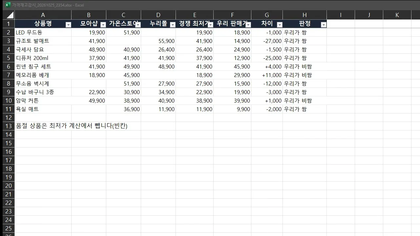420x236 pixels.
Task: Select the 판정 cell for 욕실 매트
Action: point(304,109)
